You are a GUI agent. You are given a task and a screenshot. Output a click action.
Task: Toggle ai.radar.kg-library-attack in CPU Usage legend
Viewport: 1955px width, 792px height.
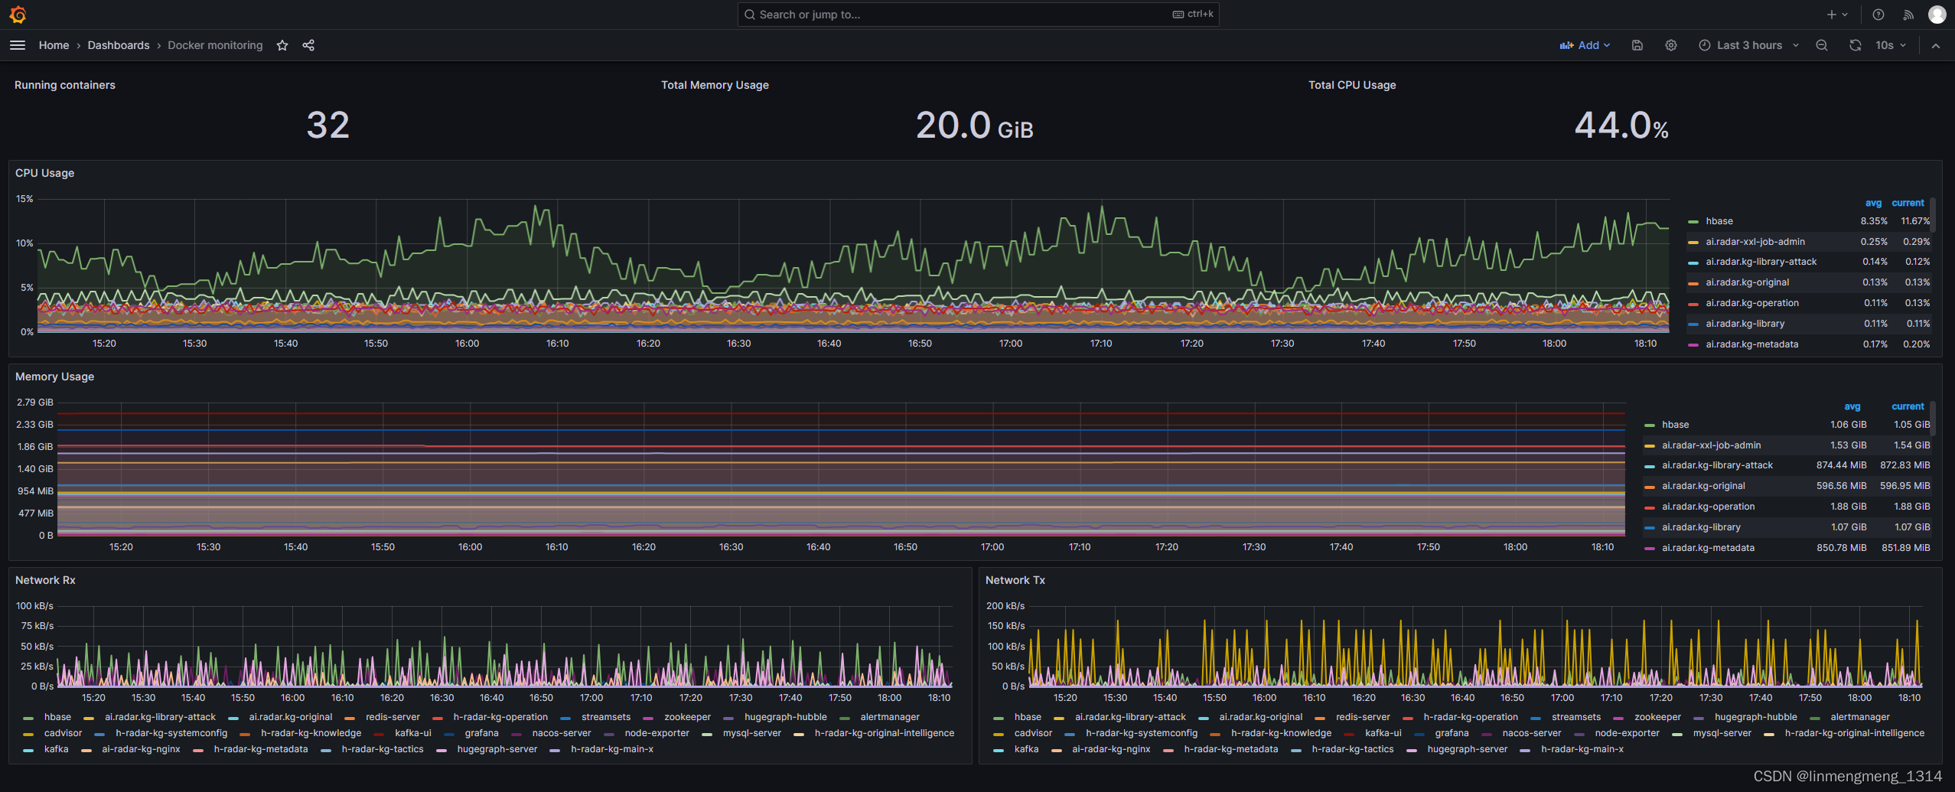pyautogui.click(x=1761, y=262)
